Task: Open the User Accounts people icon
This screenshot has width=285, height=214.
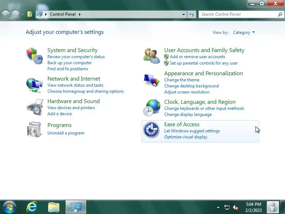Action: coord(152,56)
